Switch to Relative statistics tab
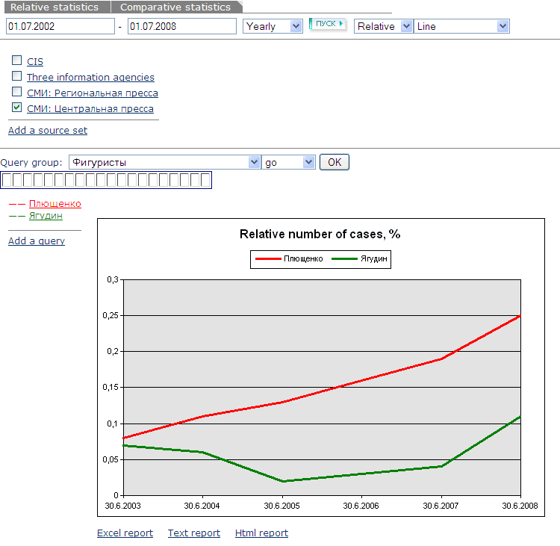This screenshot has height=546, width=560. coord(55,7)
